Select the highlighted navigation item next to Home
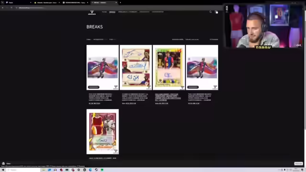306x172 pixels. tap(112, 12)
